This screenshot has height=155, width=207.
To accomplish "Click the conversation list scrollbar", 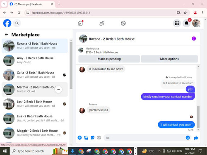I will tap(71, 65).
